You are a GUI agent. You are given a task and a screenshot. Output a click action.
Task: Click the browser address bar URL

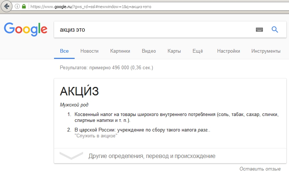(91, 7)
